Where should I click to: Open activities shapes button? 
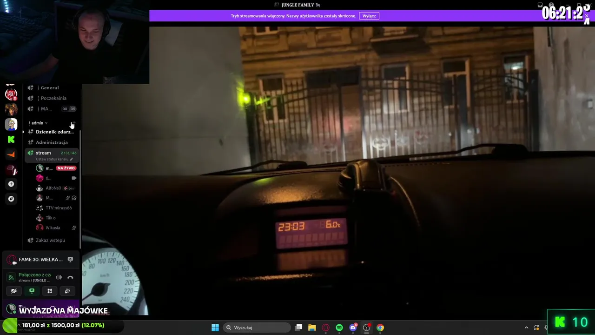tap(50, 291)
